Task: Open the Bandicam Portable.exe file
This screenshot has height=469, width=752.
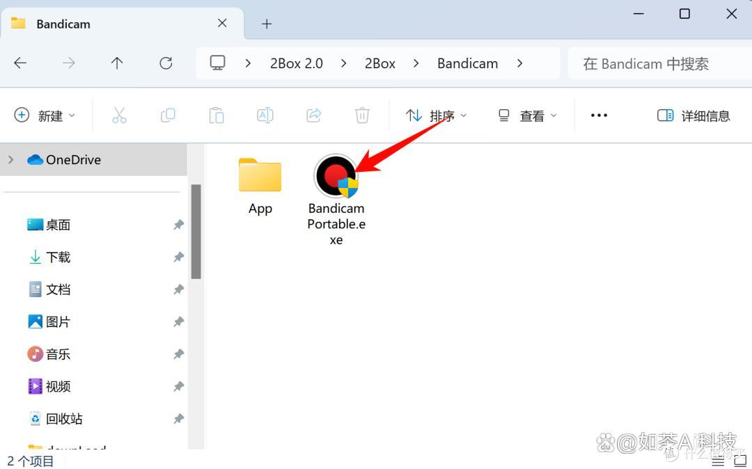Action: [x=336, y=200]
